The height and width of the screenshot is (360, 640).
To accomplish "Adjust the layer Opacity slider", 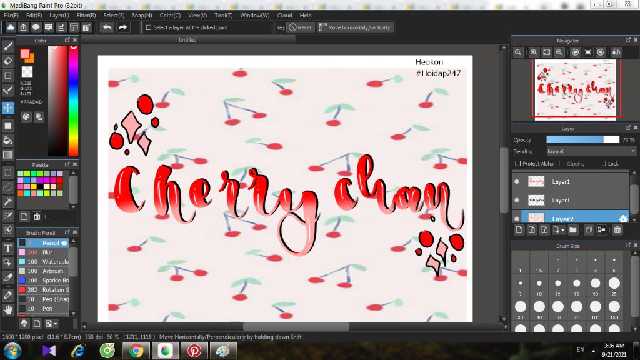I will 583,139.
